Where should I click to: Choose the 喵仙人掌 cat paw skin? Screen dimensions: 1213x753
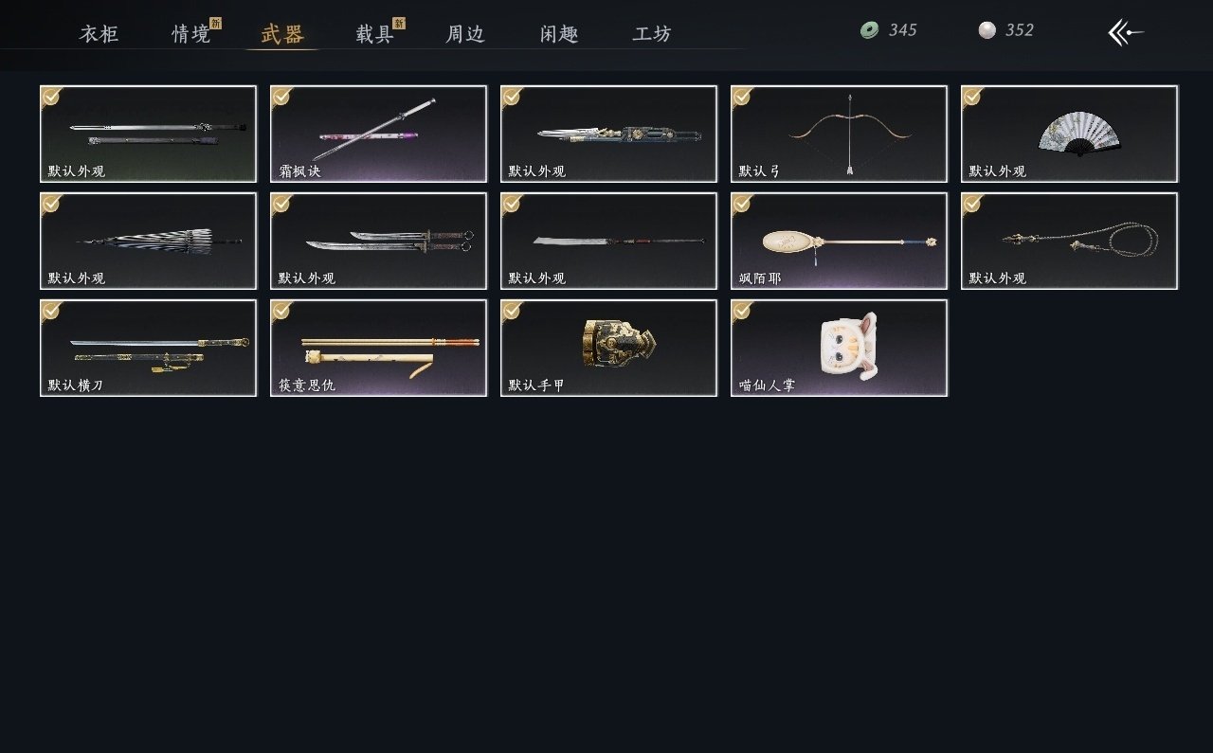point(839,348)
